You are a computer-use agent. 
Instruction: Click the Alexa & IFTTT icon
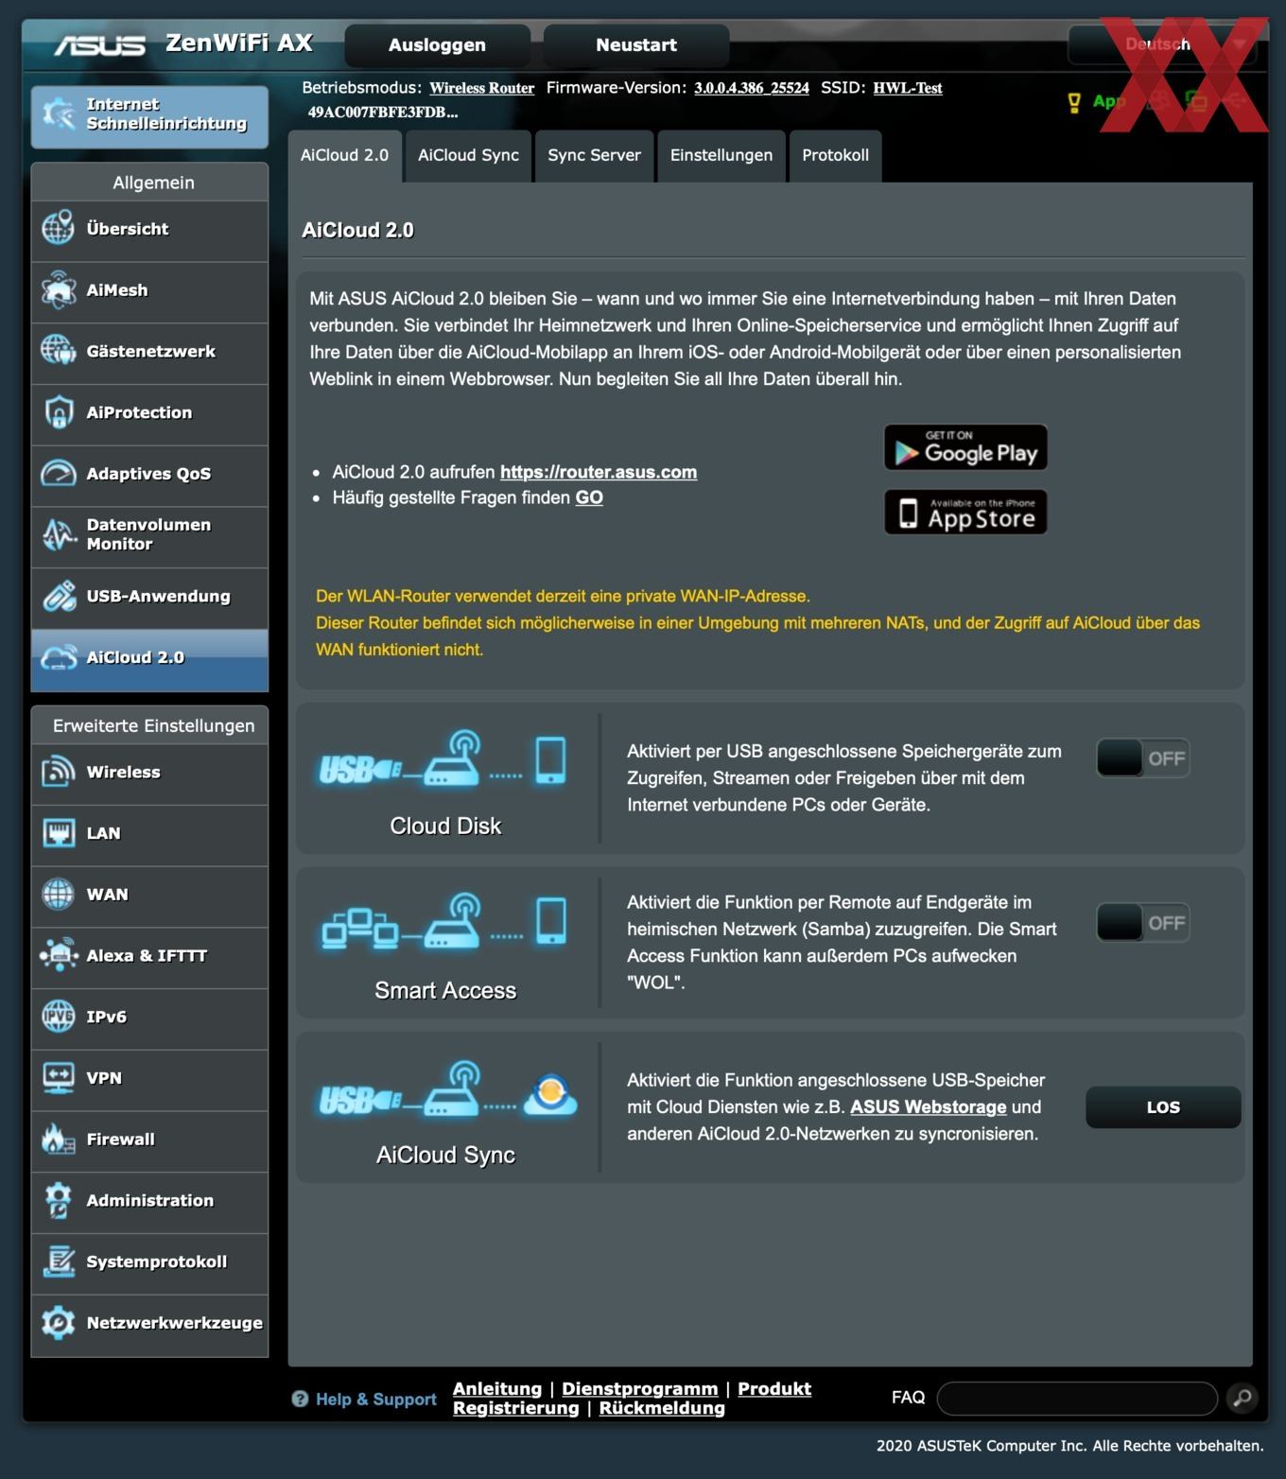pyautogui.click(x=58, y=955)
